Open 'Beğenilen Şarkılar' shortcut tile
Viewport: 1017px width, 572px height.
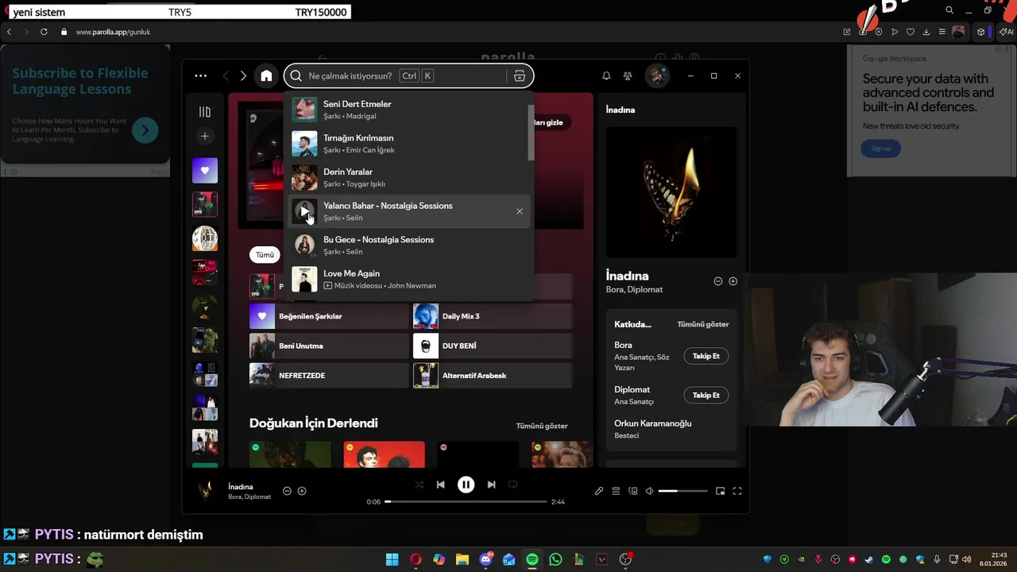tap(329, 316)
